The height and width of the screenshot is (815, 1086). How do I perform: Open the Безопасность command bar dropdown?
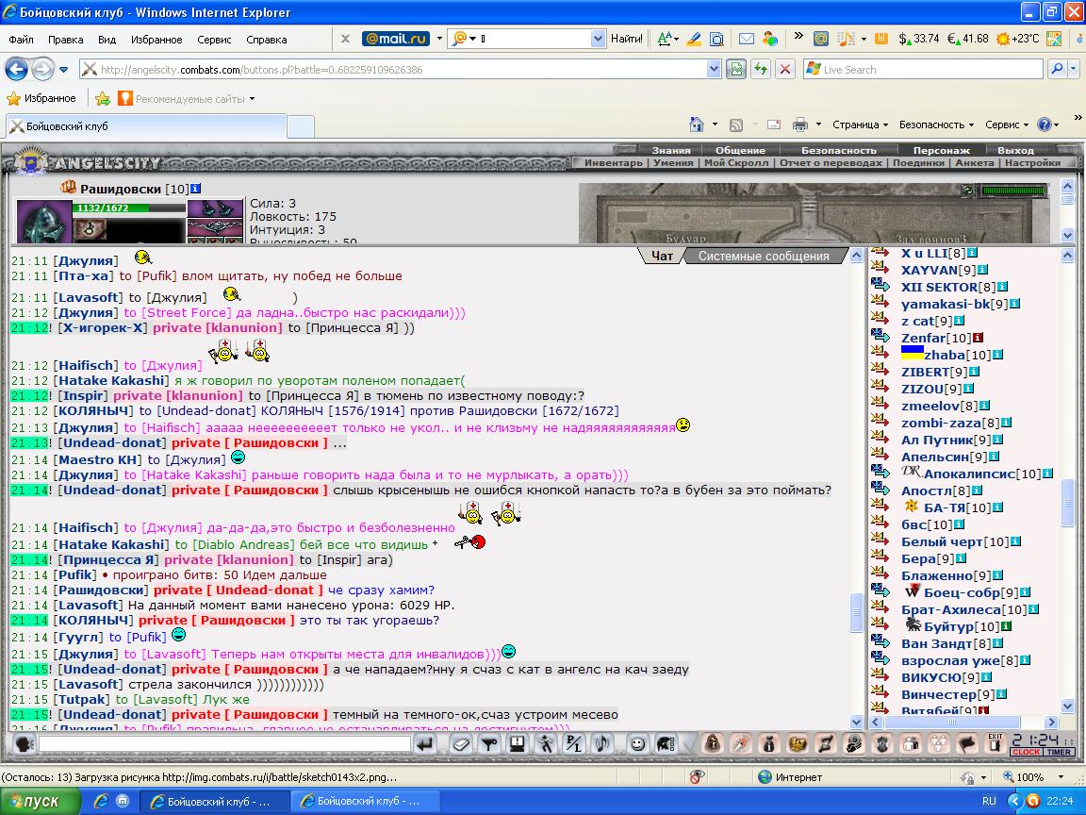936,125
